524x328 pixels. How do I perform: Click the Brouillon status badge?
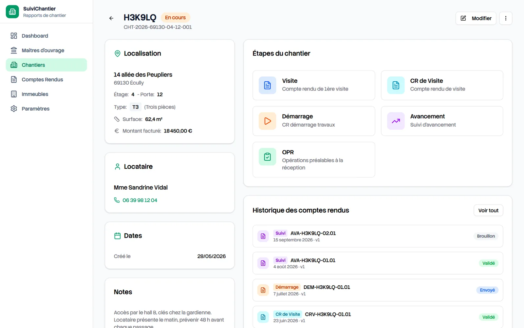(x=486, y=236)
